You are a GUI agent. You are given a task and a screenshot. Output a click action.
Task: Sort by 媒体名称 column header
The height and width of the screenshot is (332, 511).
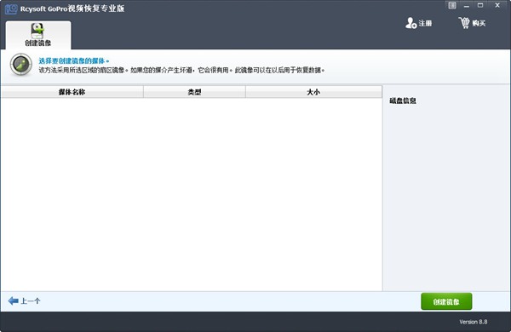[72, 92]
